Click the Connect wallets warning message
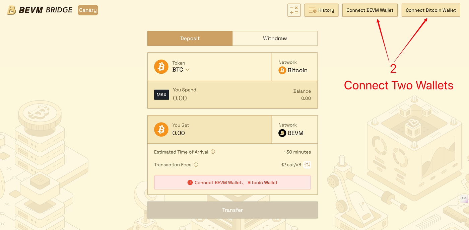This screenshot has width=469, height=230. click(232, 182)
